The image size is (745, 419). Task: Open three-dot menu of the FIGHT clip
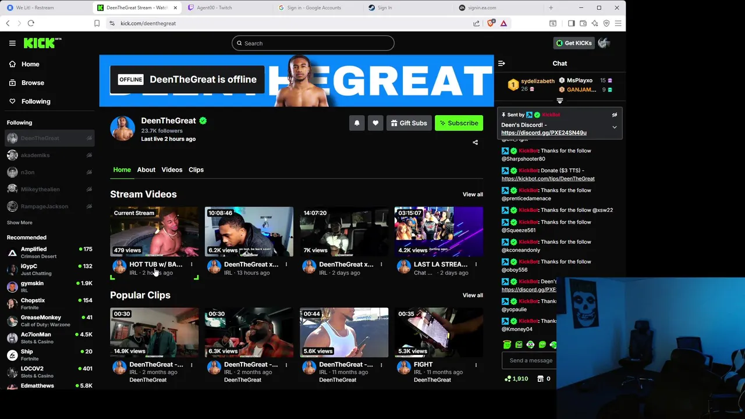coord(476,365)
